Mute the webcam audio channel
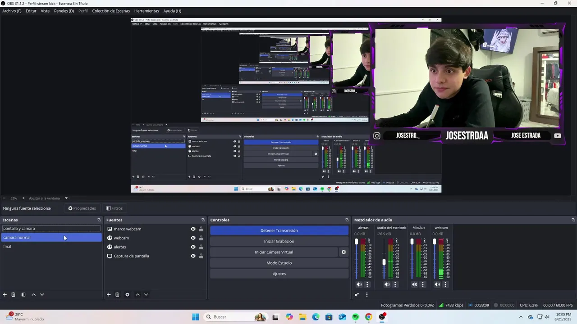This screenshot has height=324, width=577. point(437,284)
